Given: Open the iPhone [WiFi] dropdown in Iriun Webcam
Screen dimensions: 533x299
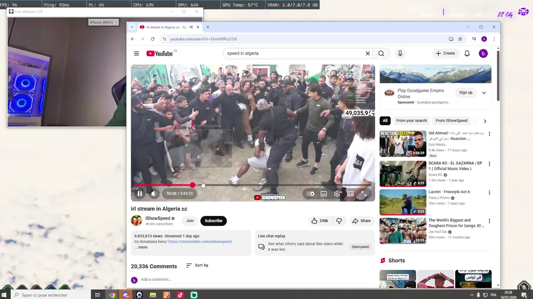Looking at the screenshot, I should point(104,22).
